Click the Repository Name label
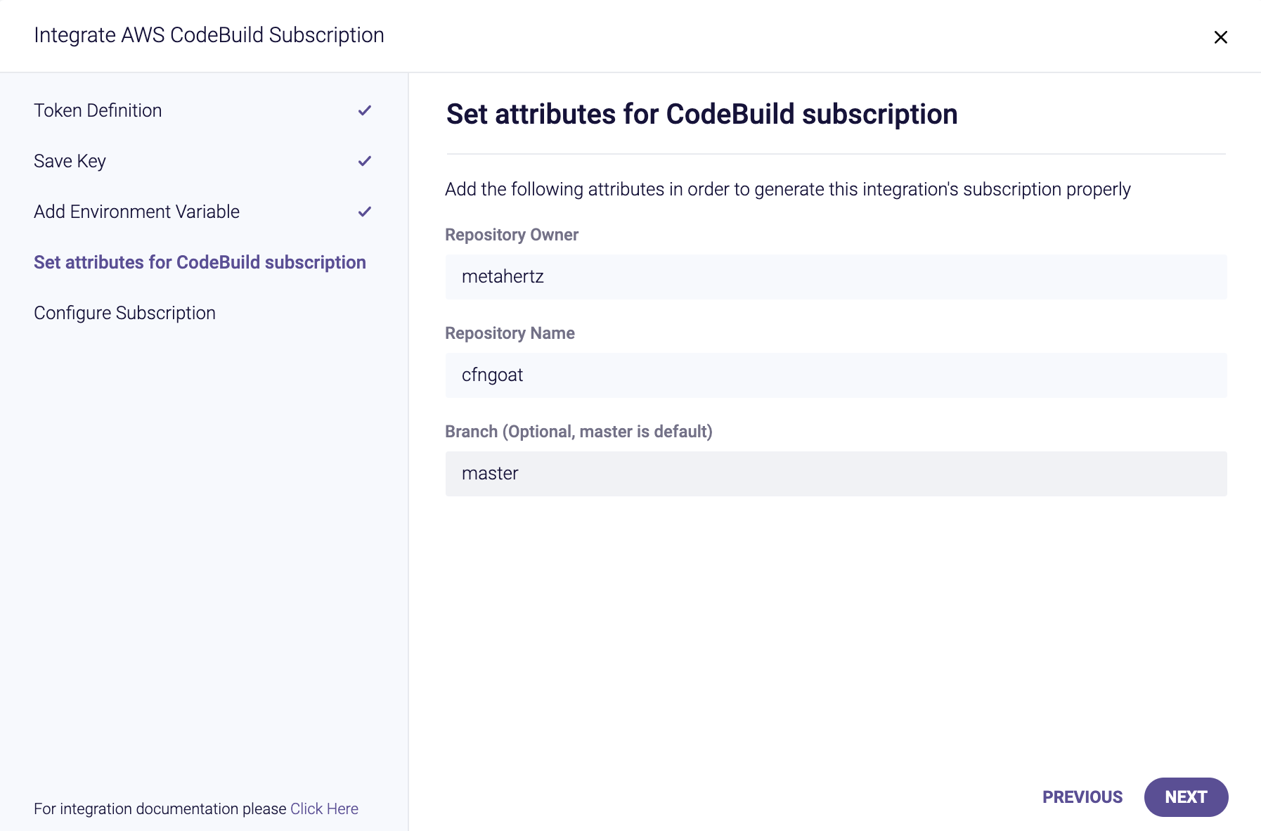The image size is (1261, 831). click(x=510, y=333)
